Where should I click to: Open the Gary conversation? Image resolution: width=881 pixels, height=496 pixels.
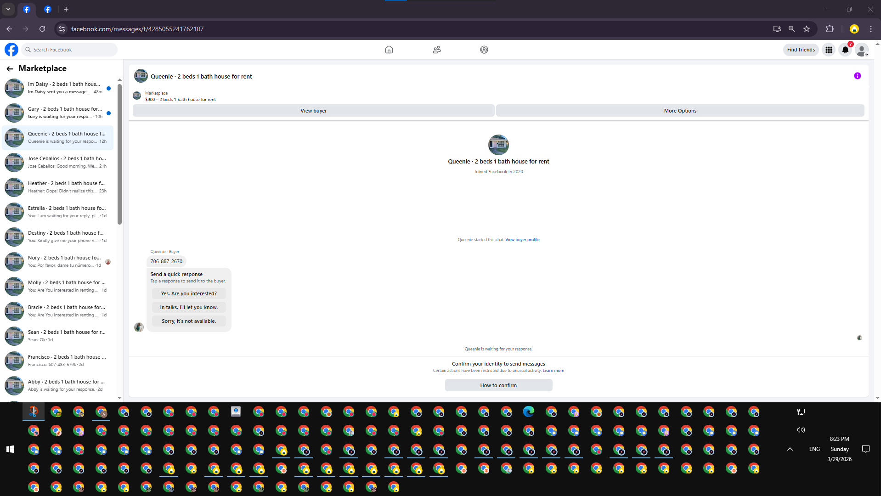58,113
